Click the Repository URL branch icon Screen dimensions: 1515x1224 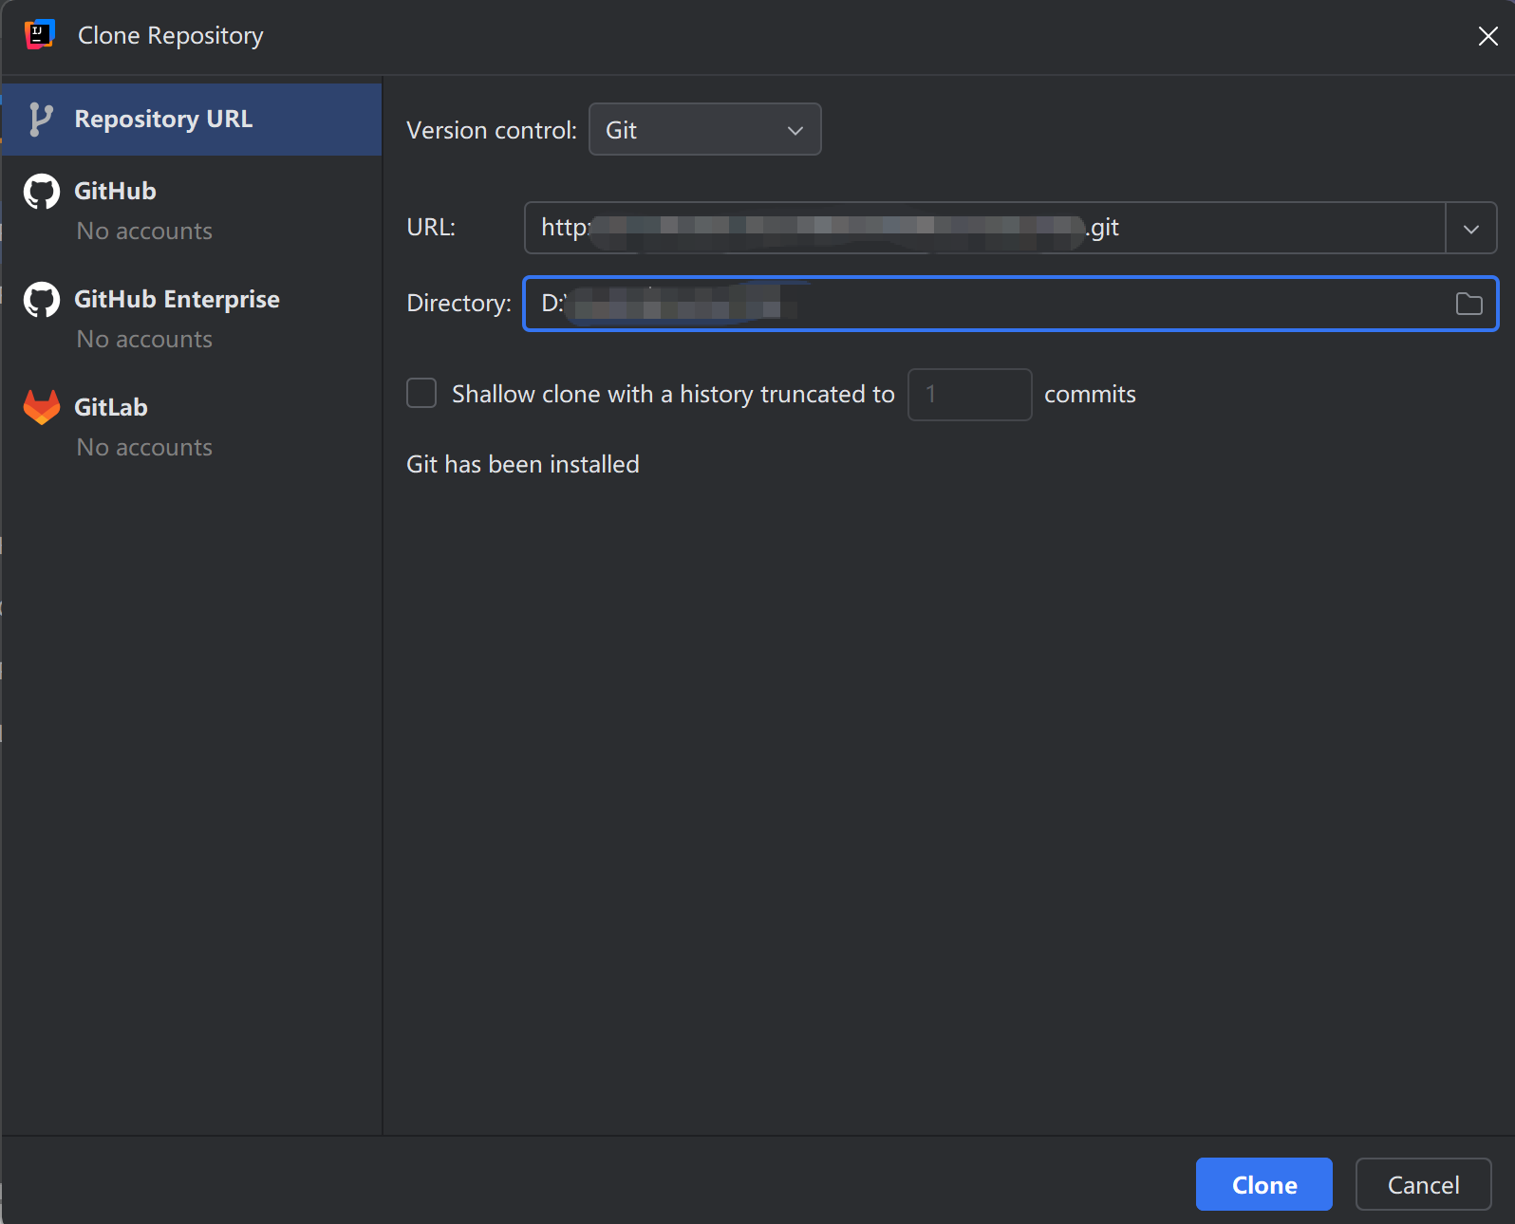coord(40,120)
